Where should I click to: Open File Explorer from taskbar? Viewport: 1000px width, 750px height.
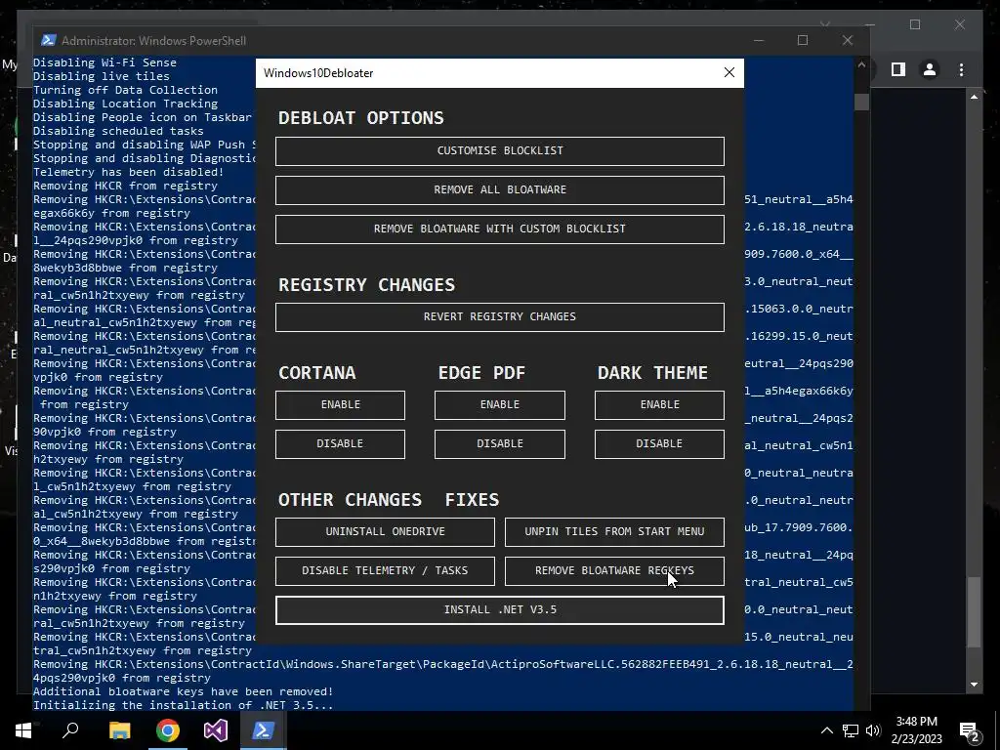tap(119, 730)
